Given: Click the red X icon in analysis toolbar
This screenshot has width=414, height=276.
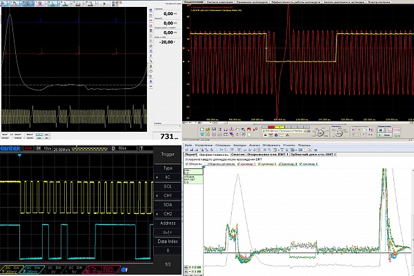Looking at the screenshot, I should (x=310, y=150).
